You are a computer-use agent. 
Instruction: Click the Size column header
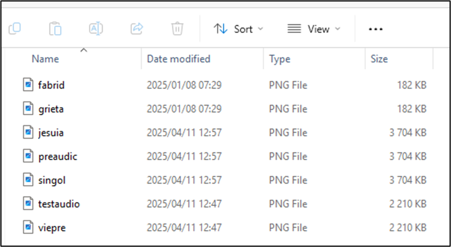[379, 59]
